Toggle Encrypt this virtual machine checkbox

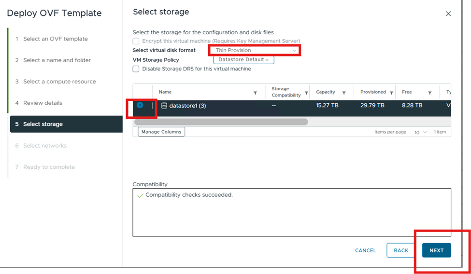[136, 41]
